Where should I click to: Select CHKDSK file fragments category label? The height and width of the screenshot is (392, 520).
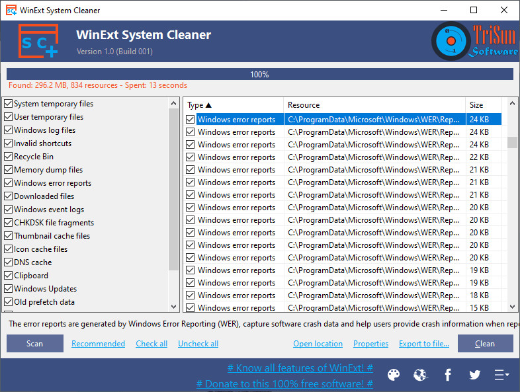coord(54,223)
